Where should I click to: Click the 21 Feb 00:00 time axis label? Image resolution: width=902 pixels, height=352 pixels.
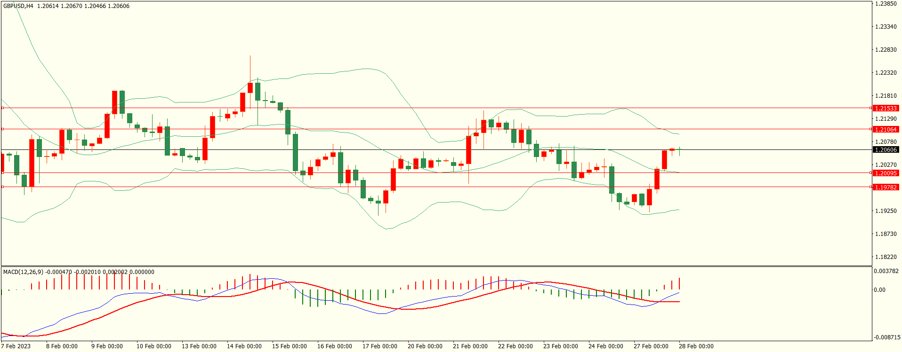coord(470,346)
